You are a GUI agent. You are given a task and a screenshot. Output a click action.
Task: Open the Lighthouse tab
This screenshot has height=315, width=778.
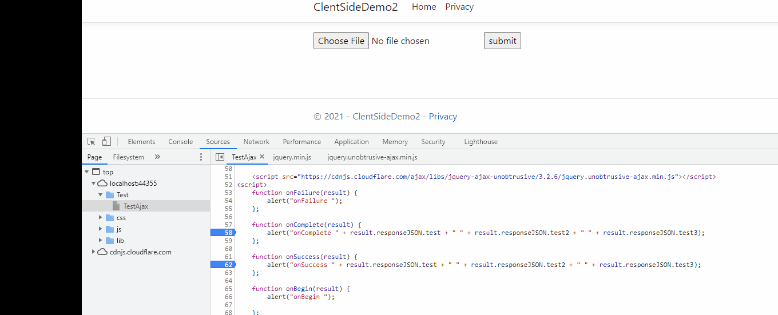pos(481,142)
